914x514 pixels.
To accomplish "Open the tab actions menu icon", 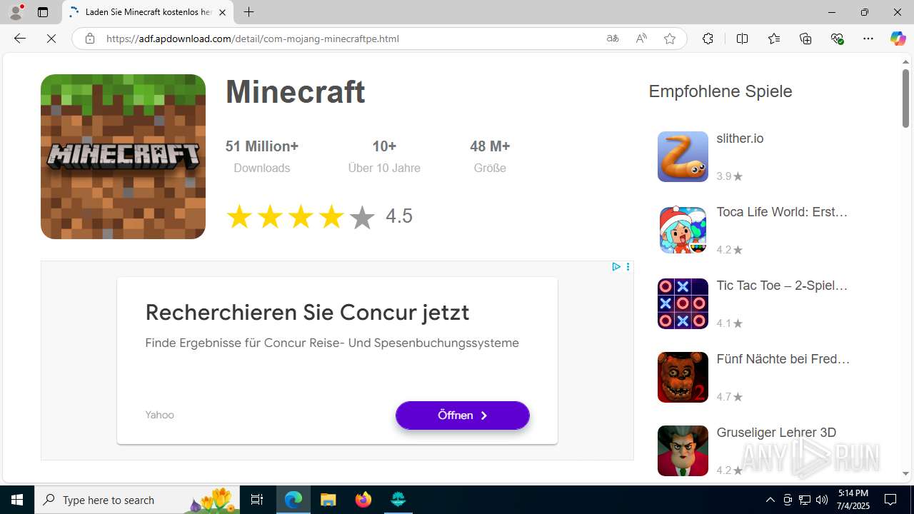I will pyautogui.click(x=43, y=12).
